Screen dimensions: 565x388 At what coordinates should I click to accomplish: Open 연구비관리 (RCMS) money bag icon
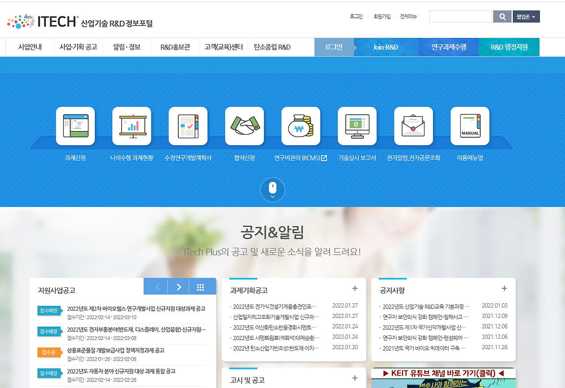(x=301, y=126)
